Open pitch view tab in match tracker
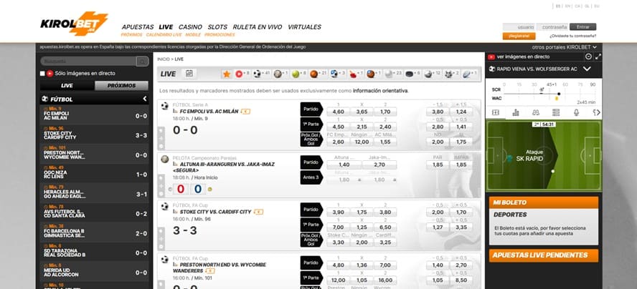This screenshot has height=289, width=637. 495,112
